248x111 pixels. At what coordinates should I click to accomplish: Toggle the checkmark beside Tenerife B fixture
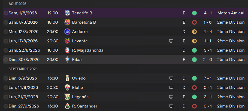tap(6, 13)
